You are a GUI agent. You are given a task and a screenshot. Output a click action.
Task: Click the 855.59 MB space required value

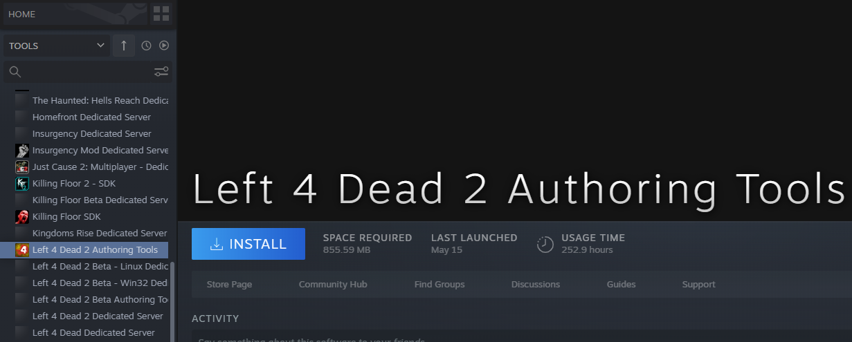(x=347, y=250)
